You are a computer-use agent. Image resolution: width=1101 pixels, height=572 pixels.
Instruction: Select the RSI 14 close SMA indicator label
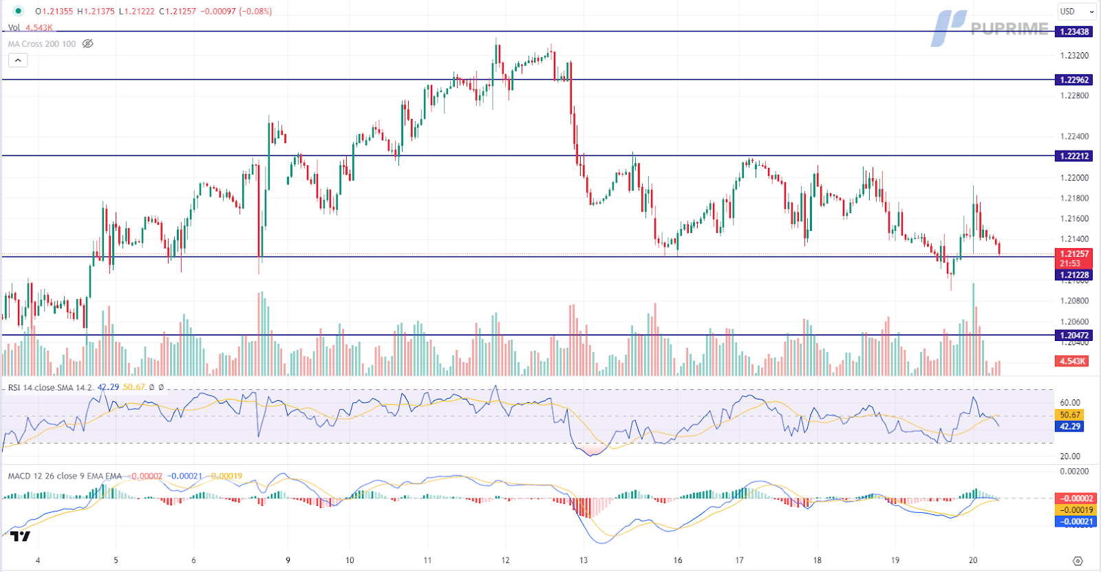[x=50, y=387]
